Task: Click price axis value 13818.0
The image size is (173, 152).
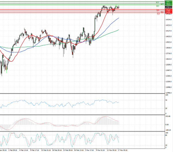Action: coord(169,48)
